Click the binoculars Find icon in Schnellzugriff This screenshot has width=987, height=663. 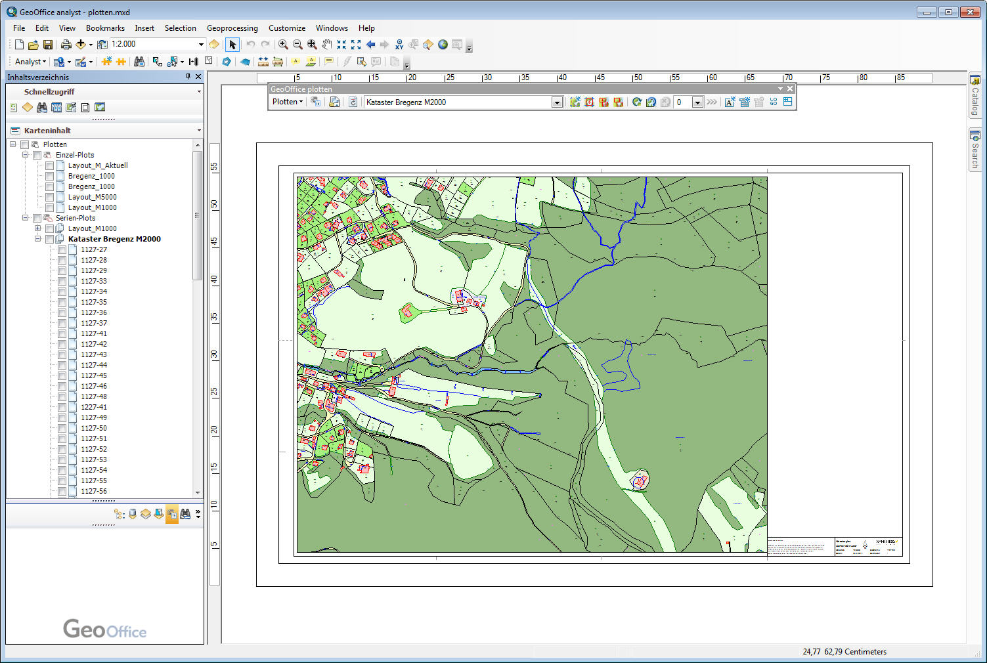(x=42, y=108)
